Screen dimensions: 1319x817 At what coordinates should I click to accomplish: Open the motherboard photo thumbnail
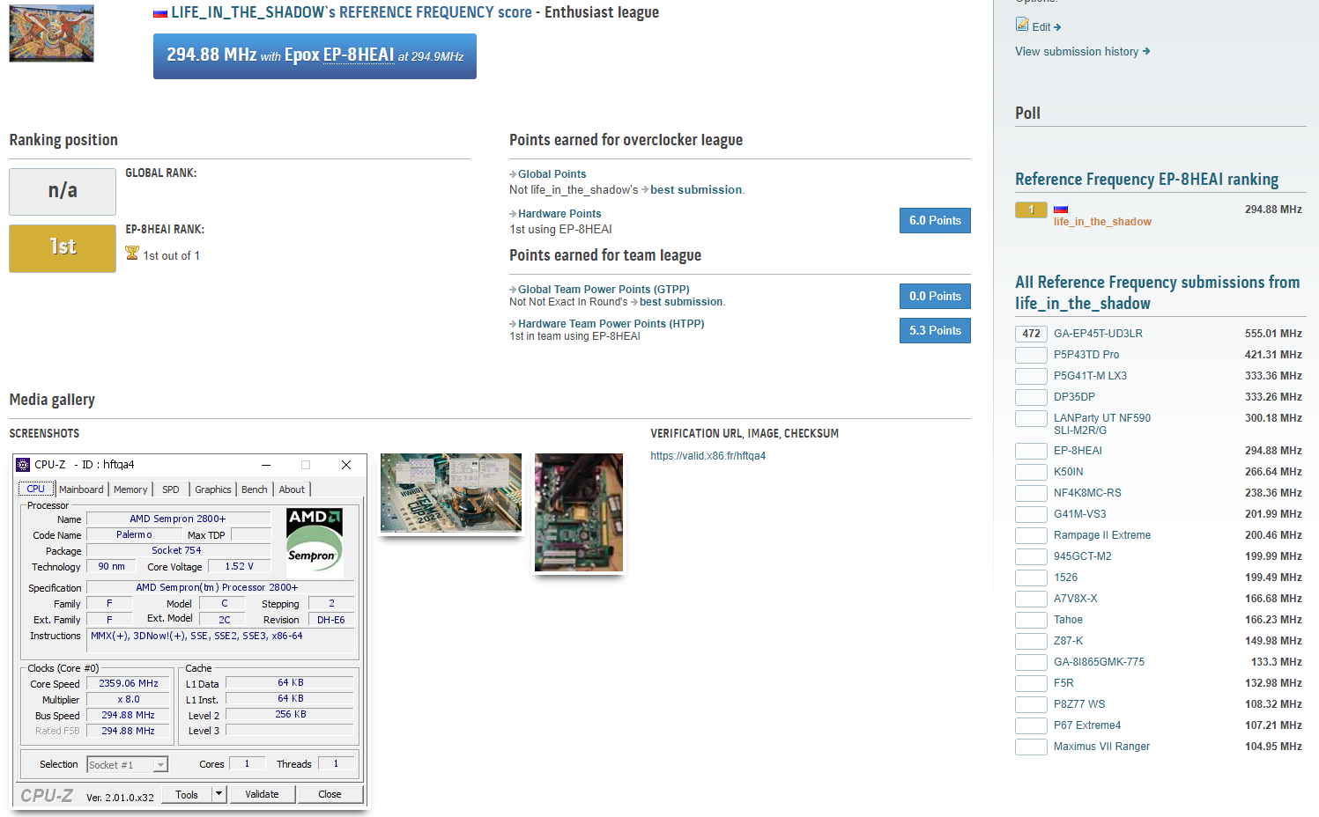tap(579, 512)
